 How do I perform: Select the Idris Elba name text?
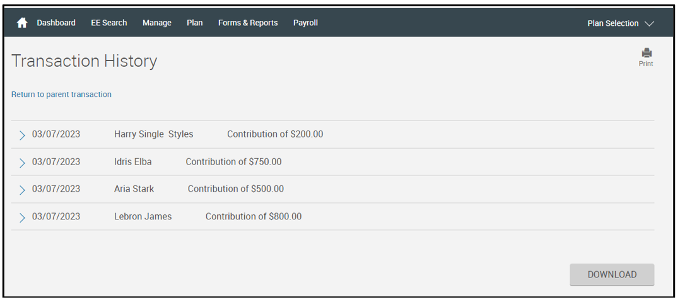(133, 162)
